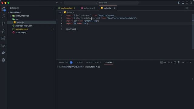Click the src breadcrumb segment
The image size is (194, 109).
[x=60, y=12]
